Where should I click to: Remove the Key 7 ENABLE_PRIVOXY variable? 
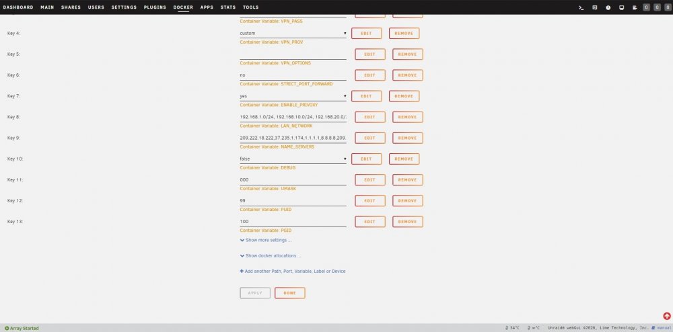[x=404, y=96]
